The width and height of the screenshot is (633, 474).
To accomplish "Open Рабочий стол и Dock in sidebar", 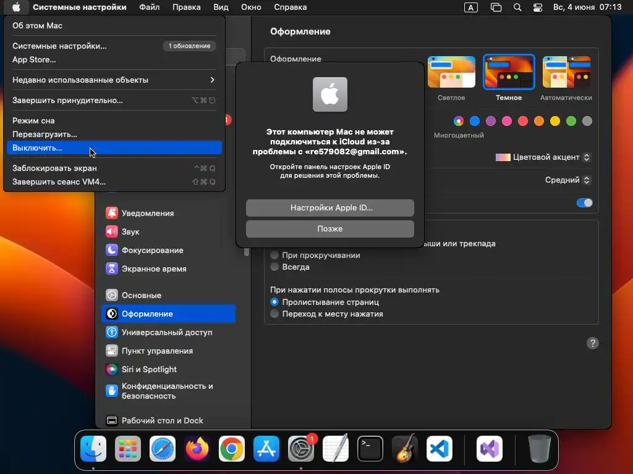I will (168, 420).
